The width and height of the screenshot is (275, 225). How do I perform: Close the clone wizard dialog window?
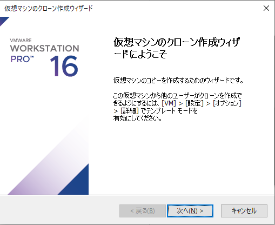[266, 8]
